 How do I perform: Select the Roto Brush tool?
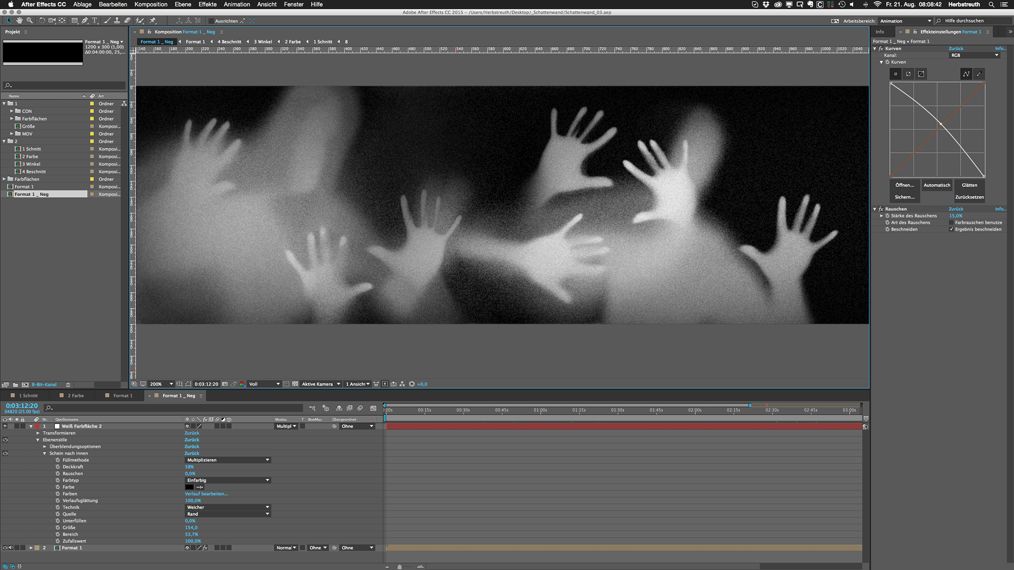139,21
